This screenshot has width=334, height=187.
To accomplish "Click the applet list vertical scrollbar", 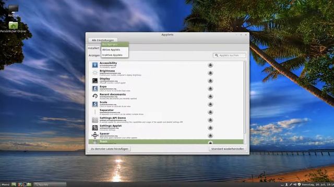I will (245, 98).
